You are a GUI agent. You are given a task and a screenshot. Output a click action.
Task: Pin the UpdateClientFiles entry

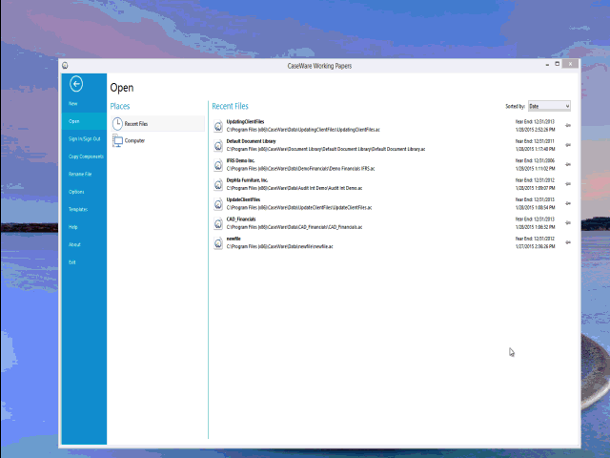point(568,203)
